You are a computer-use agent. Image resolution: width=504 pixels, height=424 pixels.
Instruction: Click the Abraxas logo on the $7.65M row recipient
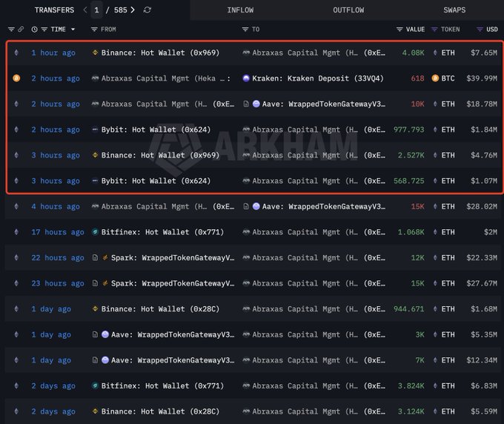pyautogui.click(x=246, y=53)
